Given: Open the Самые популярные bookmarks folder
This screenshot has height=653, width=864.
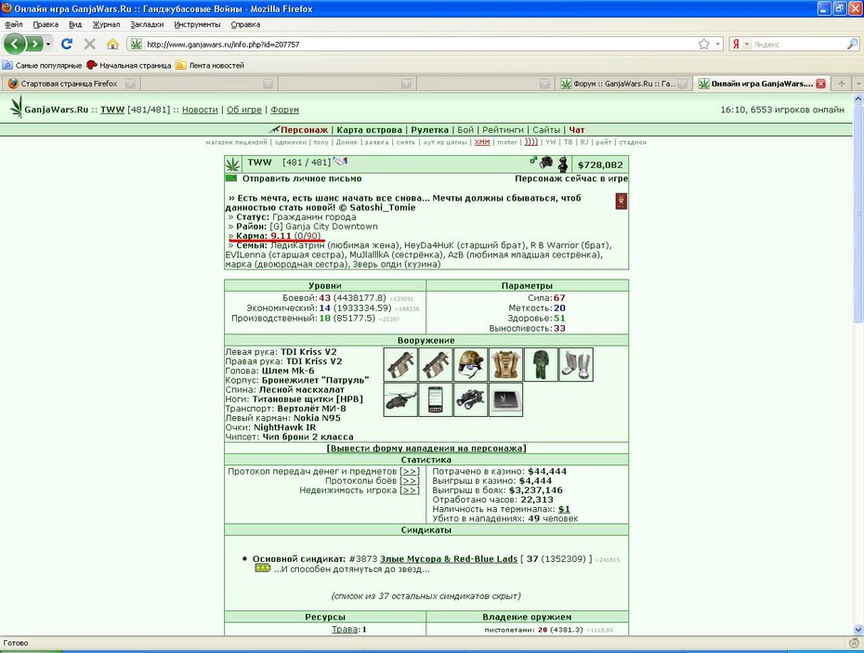Looking at the screenshot, I should [x=43, y=65].
